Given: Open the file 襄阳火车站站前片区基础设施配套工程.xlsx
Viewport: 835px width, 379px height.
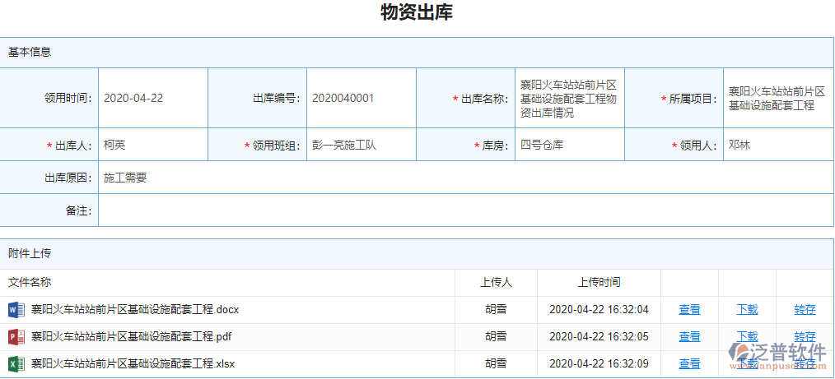Looking at the screenshot, I should (x=133, y=363).
